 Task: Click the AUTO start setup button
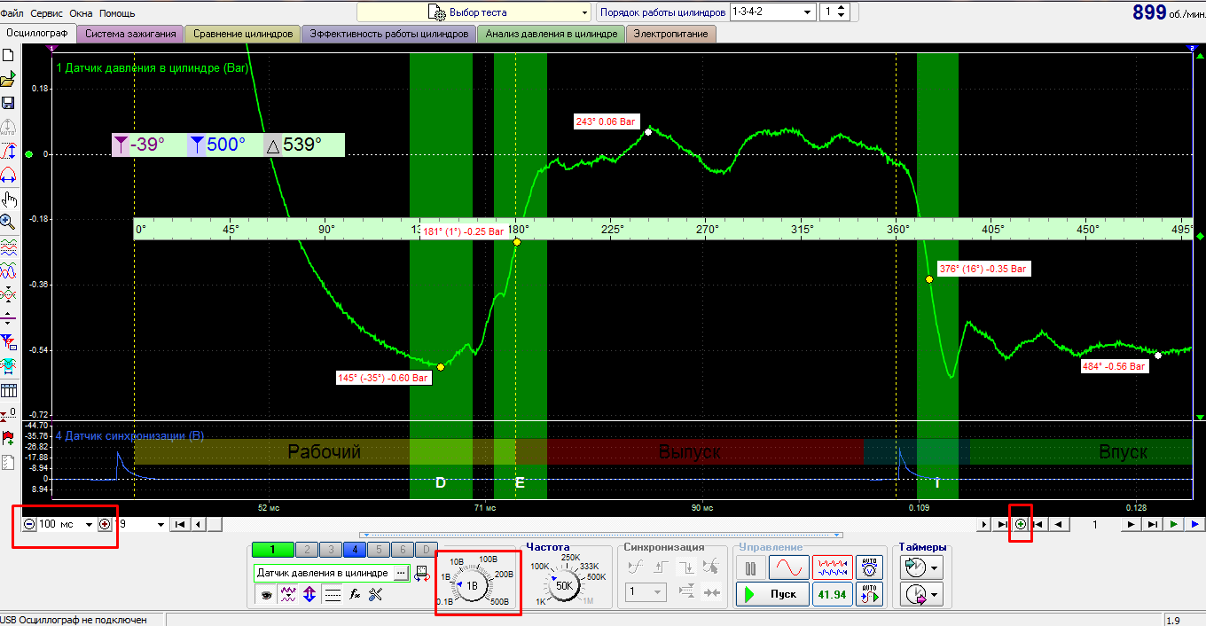(x=869, y=594)
